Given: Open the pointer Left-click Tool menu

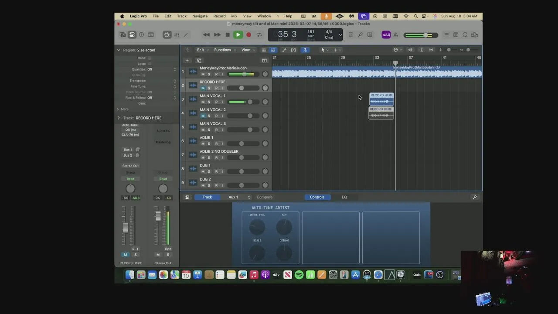Looking at the screenshot, I should pos(324,50).
